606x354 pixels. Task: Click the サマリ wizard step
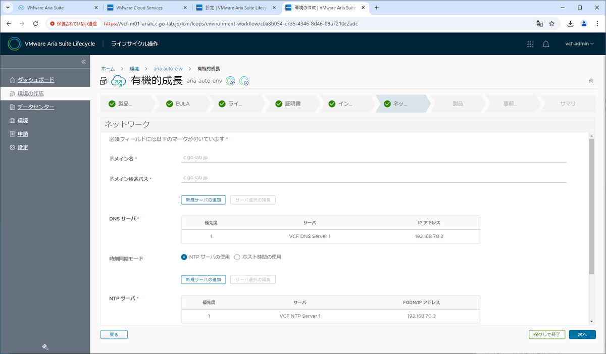[x=568, y=104]
